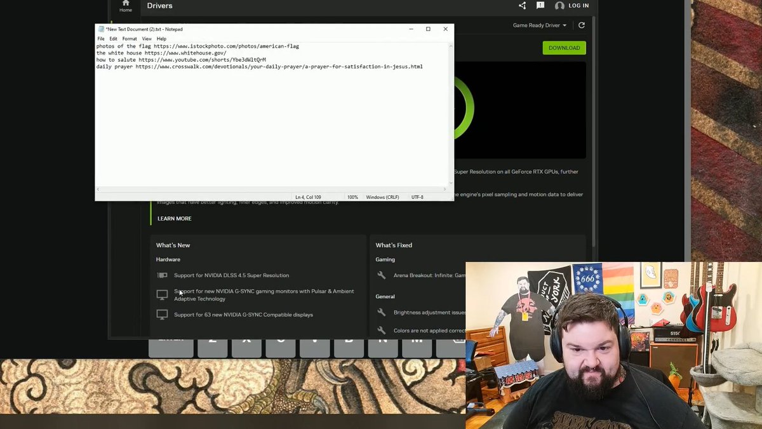Click 'Support for NVIDIA DLSS 4.5 Super Resolution'
The height and width of the screenshot is (429, 762).
(x=231, y=275)
